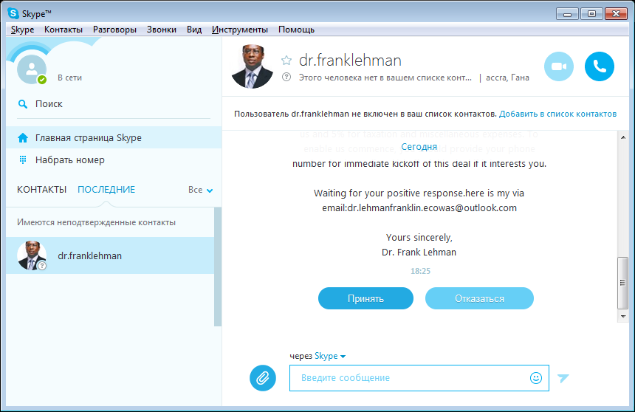Open the Инструменты menu
Viewport: 635px width, 412px height.
coord(240,30)
